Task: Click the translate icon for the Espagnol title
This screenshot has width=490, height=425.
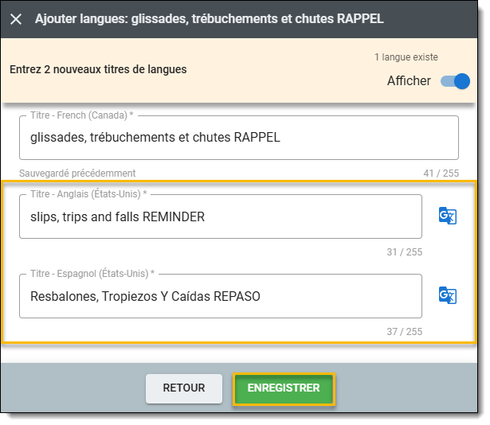Action: point(448,295)
